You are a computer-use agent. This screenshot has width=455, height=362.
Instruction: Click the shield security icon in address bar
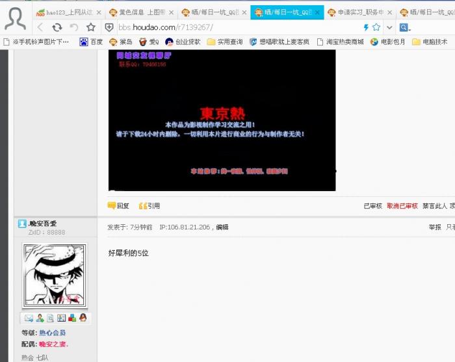click(109, 27)
